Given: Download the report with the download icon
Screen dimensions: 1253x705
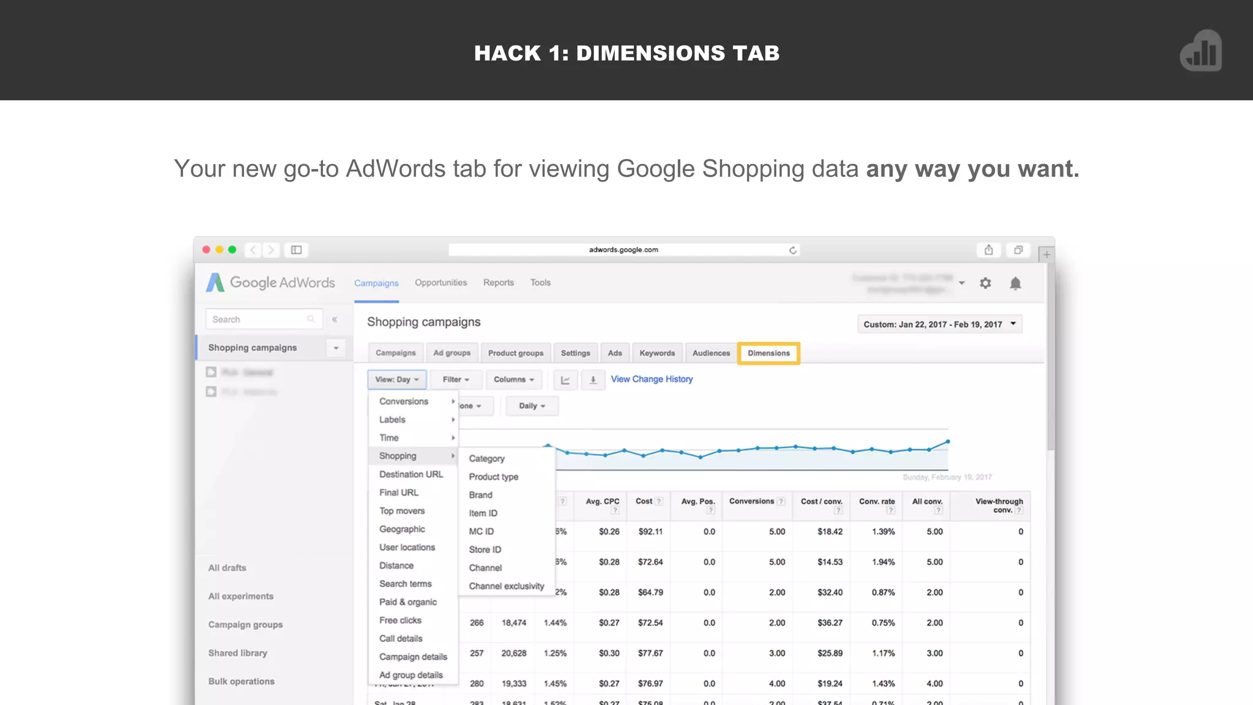Looking at the screenshot, I should point(593,379).
